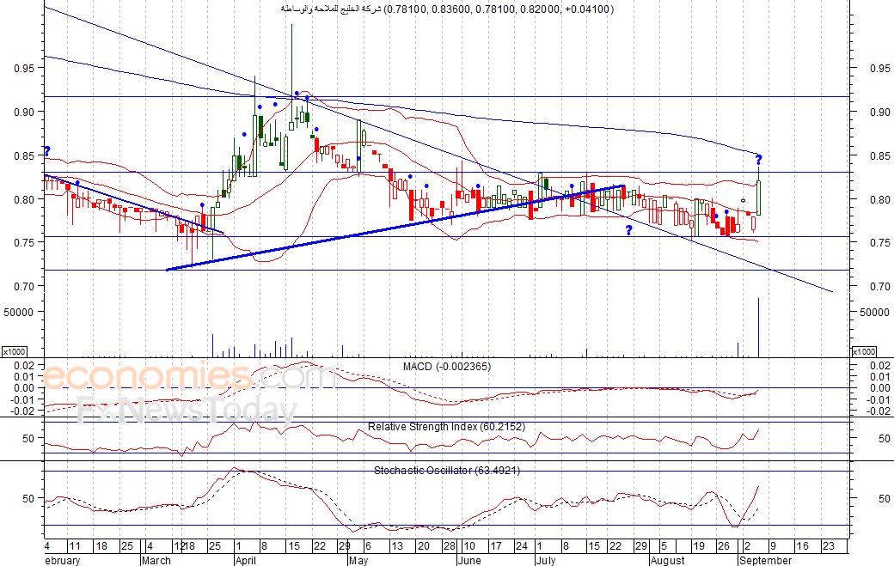
Task: Click the 0.85 value on the left price axis
Action: [25, 155]
